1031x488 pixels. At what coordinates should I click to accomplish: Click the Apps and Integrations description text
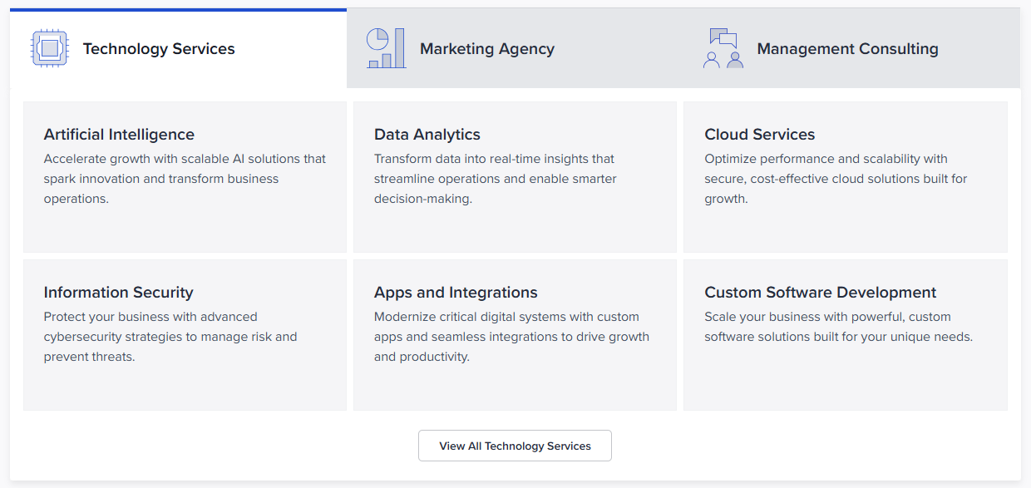(511, 337)
